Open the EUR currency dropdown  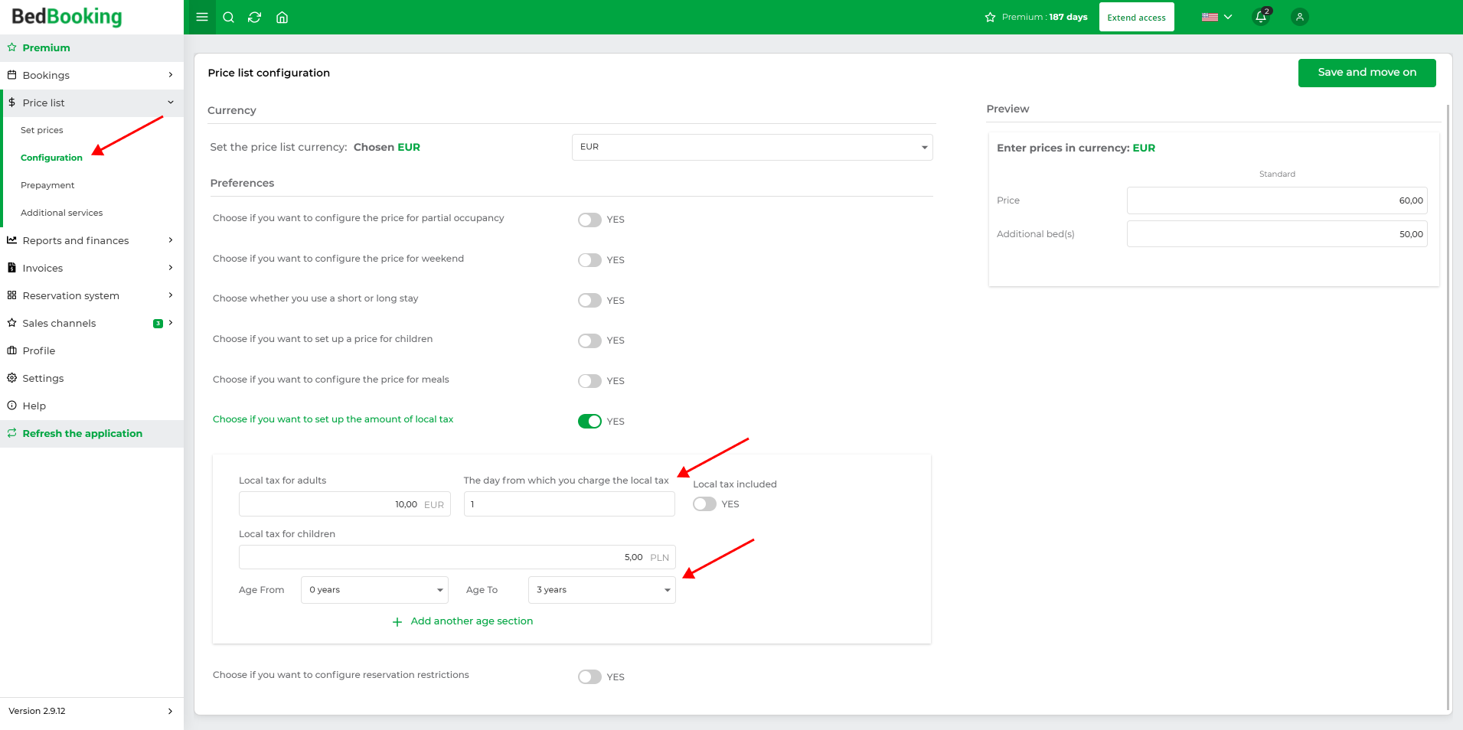[752, 147]
